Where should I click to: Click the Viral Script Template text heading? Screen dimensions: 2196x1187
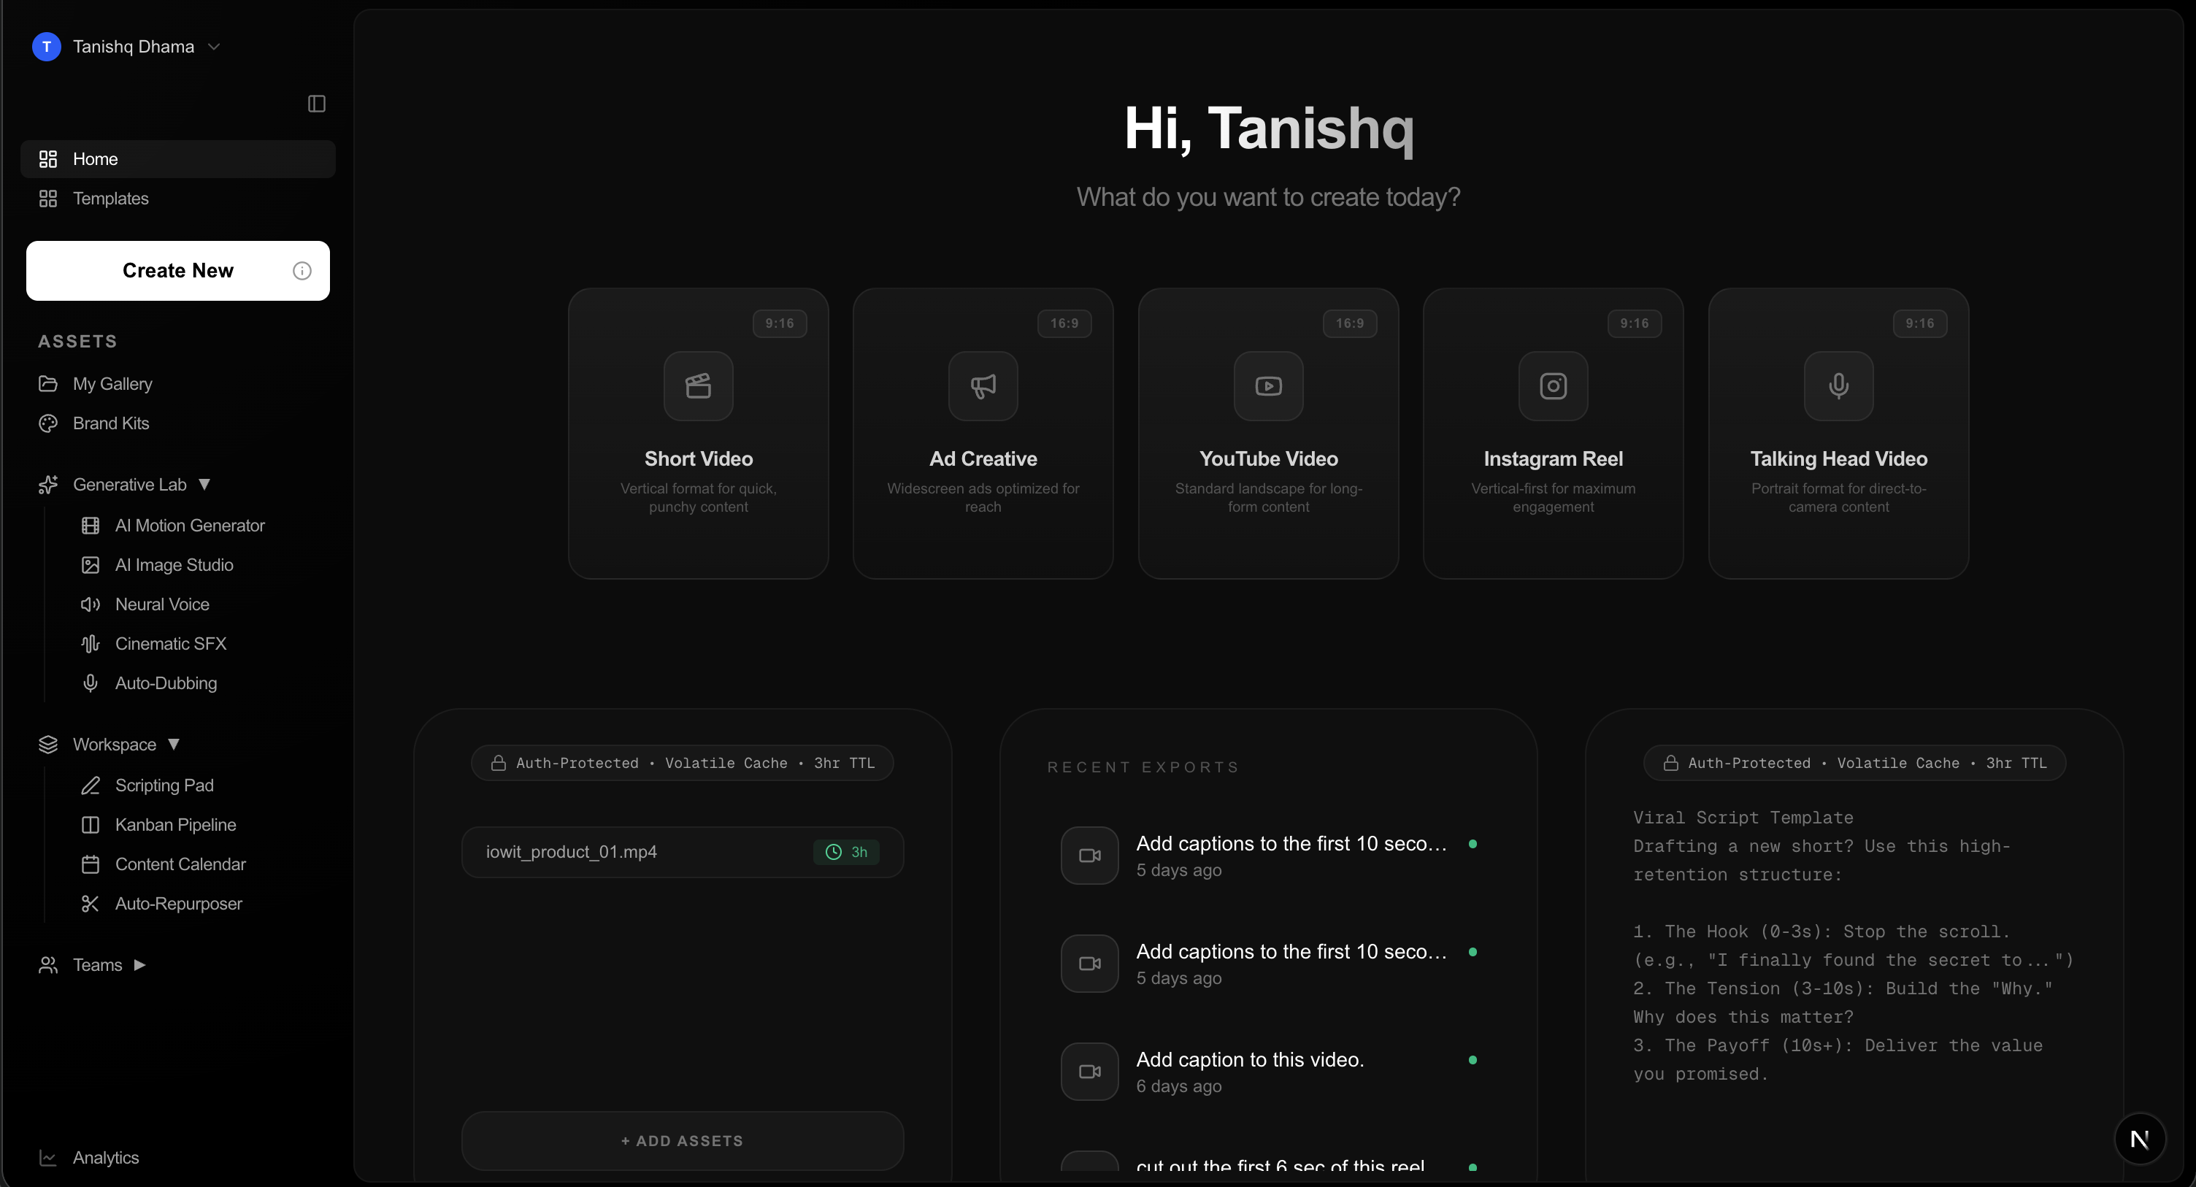[x=1743, y=817]
